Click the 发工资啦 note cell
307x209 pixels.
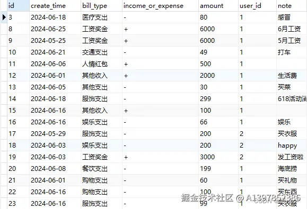coord(292,157)
